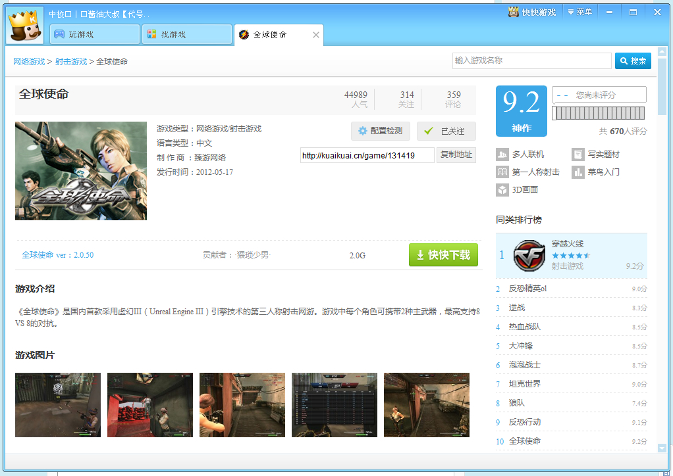Click the 共 670人评分 rating count
This screenshot has height=476, width=673.
tap(623, 131)
